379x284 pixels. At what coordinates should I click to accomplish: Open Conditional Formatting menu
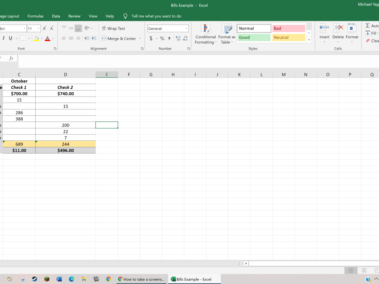(x=205, y=34)
